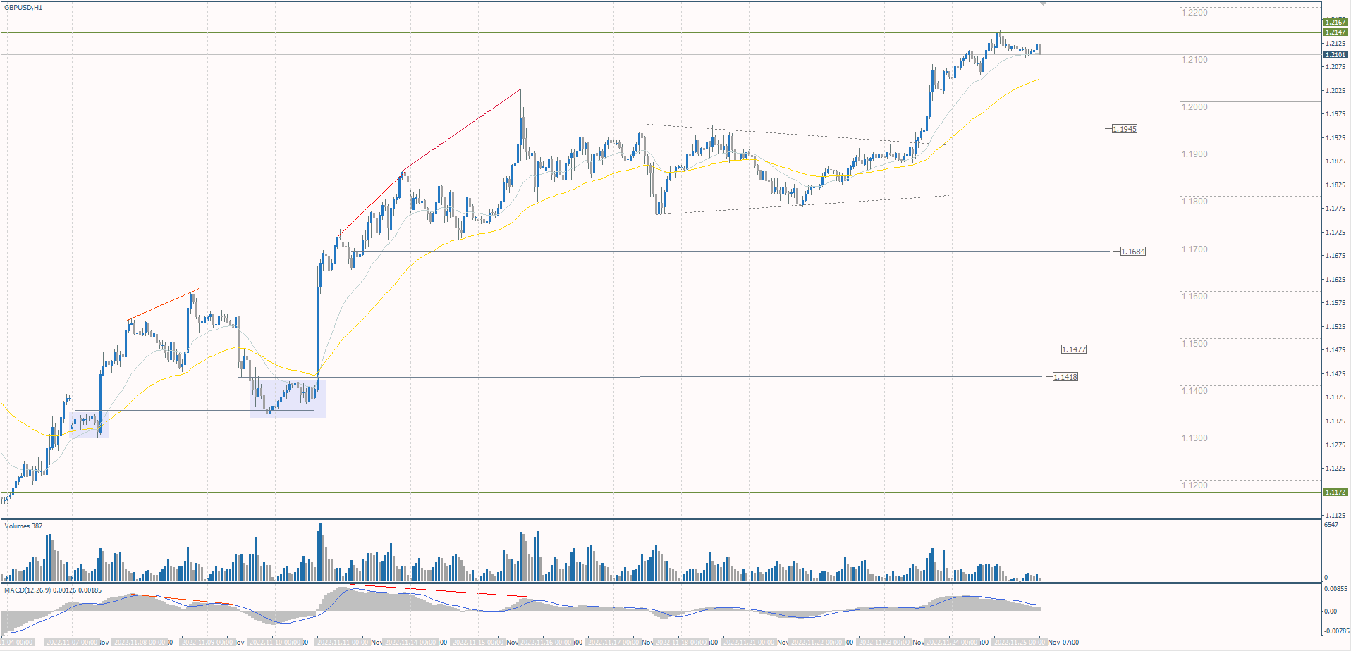1351x651 pixels.
Task: Click the 2022.11.18 date separator label
Action: coord(681,643)
